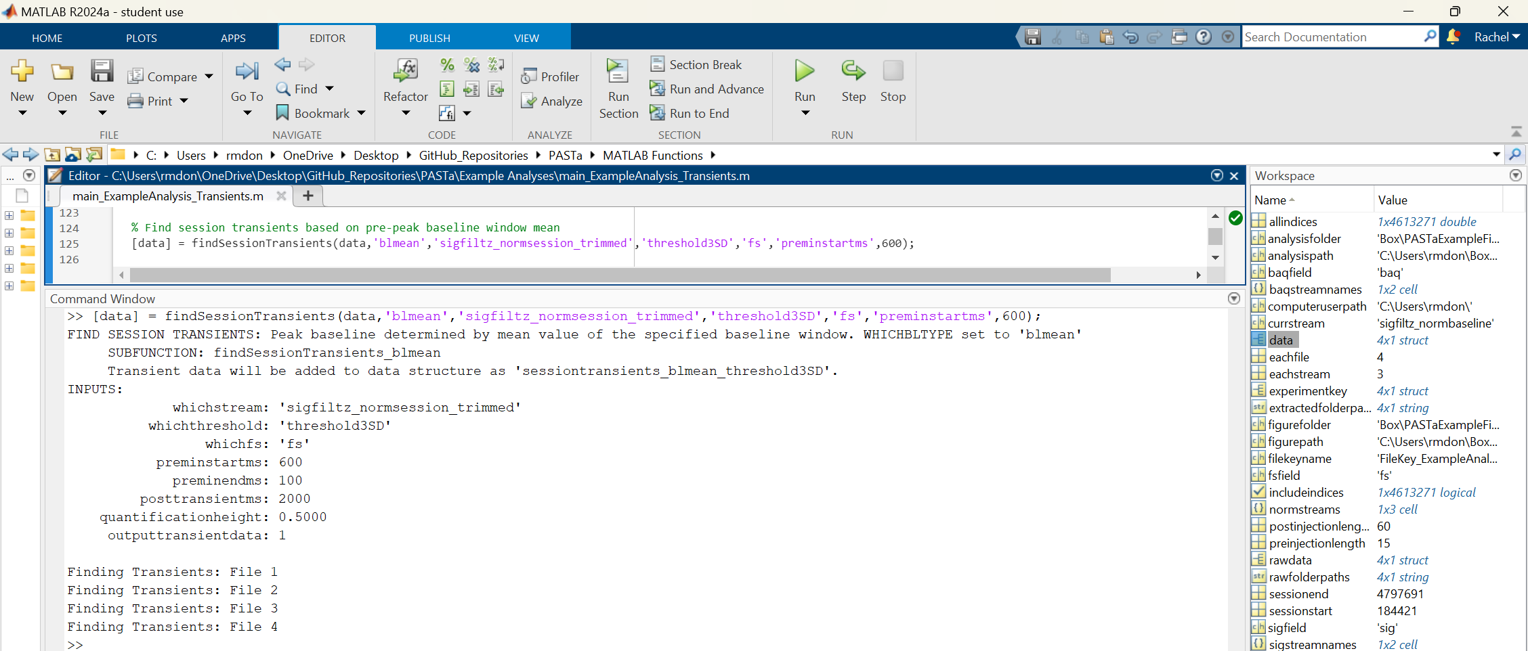Click the Stop icon
The height and width of the screenshot is (651, 1528).
tap(893, 70)
